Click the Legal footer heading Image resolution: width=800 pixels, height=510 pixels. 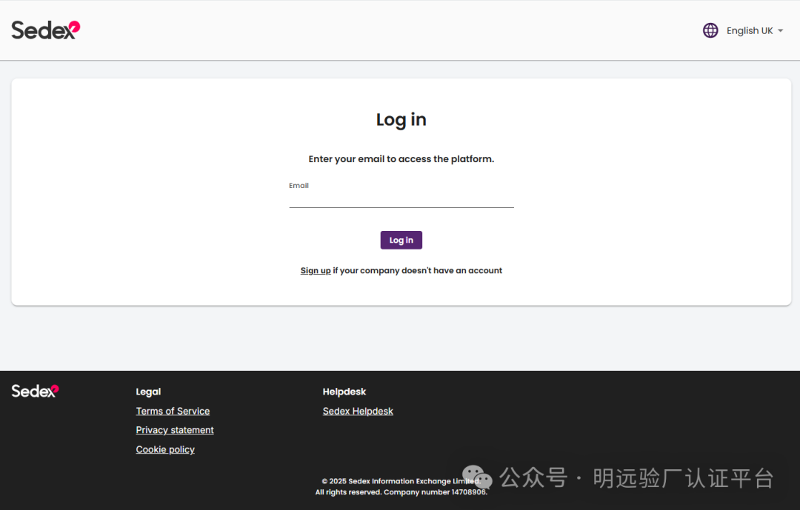[148, 392]
